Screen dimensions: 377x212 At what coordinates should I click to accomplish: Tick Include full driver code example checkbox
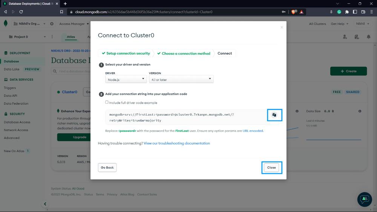pyautogui.click(x=107, y=102)
